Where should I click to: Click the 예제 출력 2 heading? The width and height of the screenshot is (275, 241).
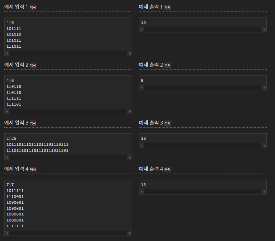coord(151,65)
